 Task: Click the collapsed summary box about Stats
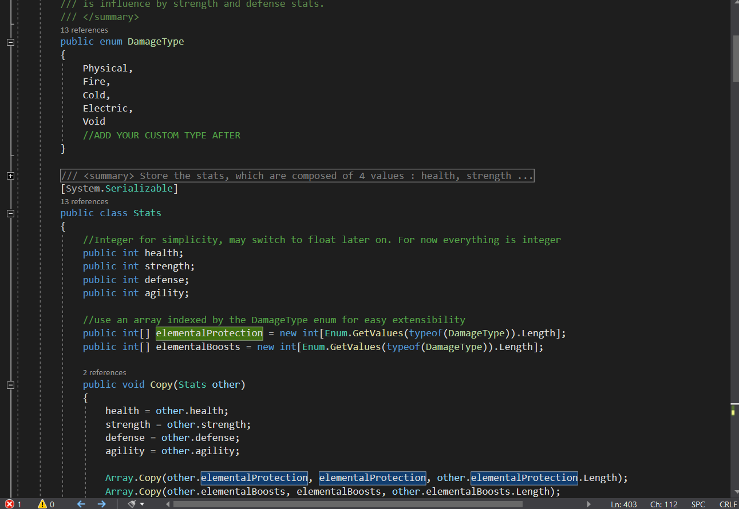297,176
